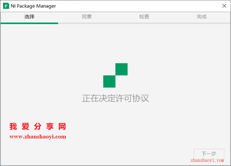Click the NI Package Manager logo icon
The width and height of the screenshot is (231, 166).
pyautogui.click(x=6, y=6)
